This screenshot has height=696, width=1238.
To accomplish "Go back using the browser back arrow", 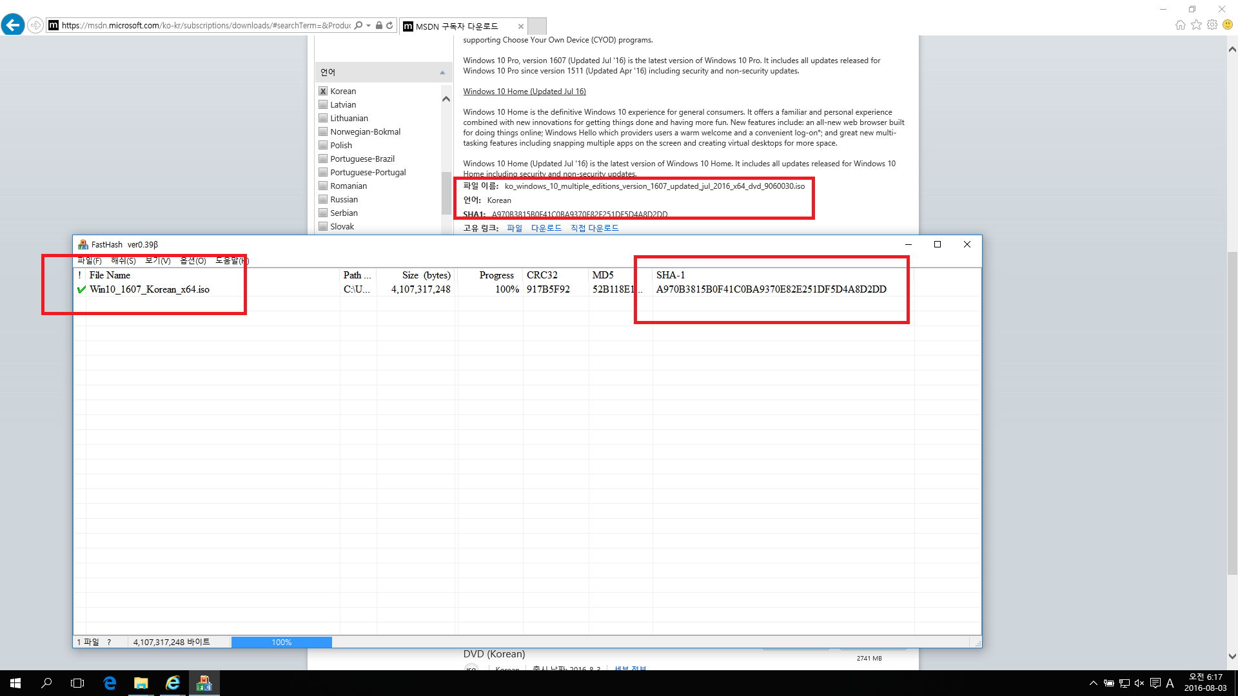I will [13, 25].
